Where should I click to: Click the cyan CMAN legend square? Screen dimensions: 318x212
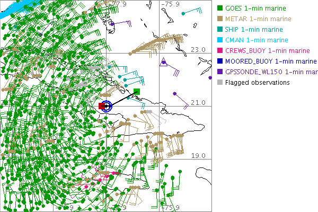[x=219, y=40]
